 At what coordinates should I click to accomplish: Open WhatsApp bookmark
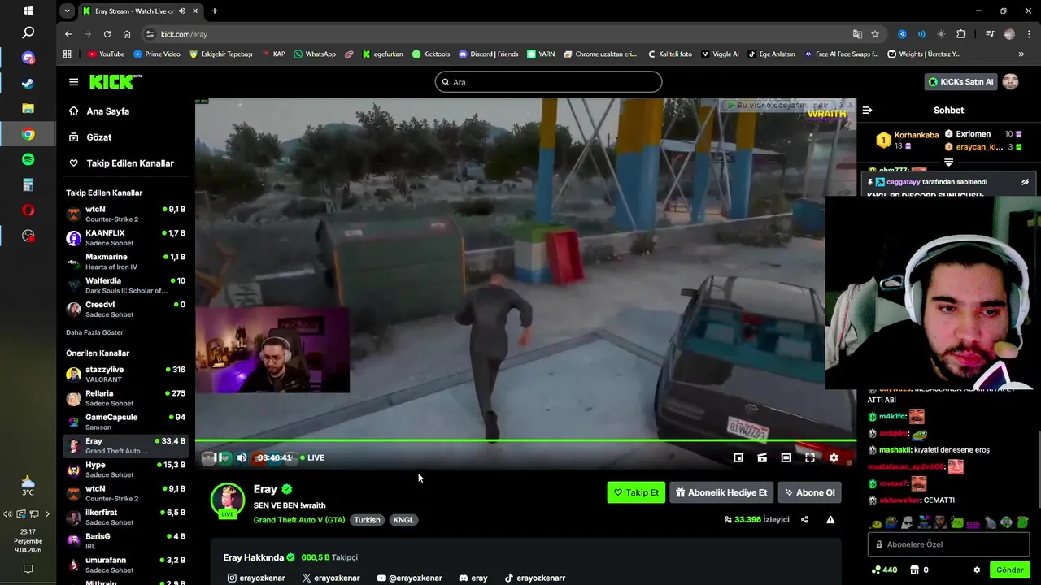coord(314,54)
